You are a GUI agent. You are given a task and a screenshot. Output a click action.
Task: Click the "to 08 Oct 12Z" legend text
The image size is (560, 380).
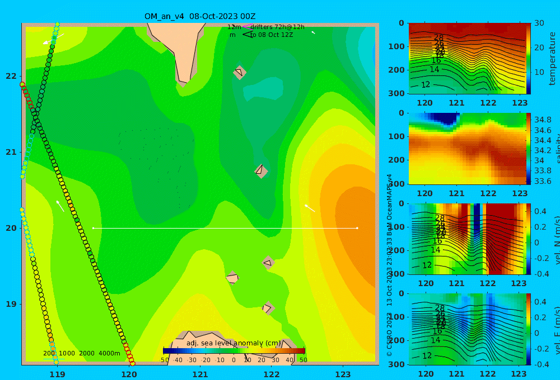click(272, 35)
